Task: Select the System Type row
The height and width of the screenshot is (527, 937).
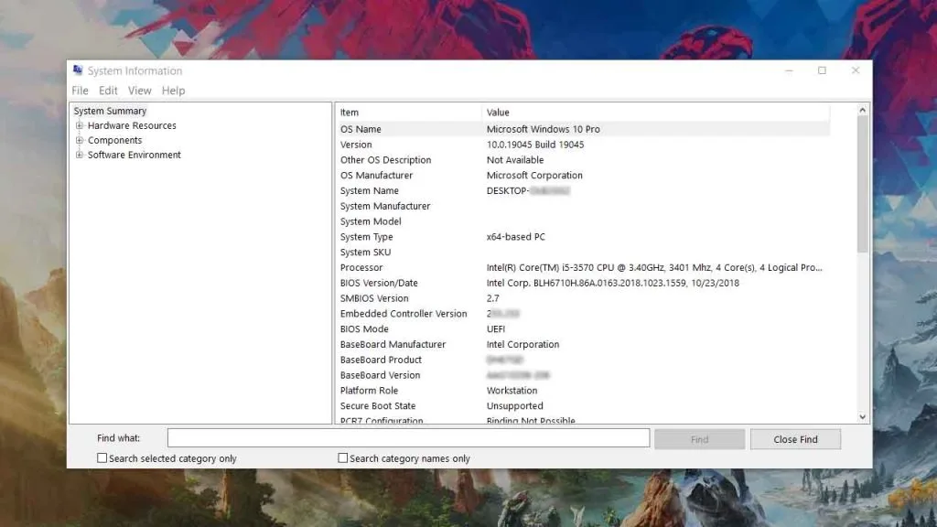Action: tap(585, 237)
